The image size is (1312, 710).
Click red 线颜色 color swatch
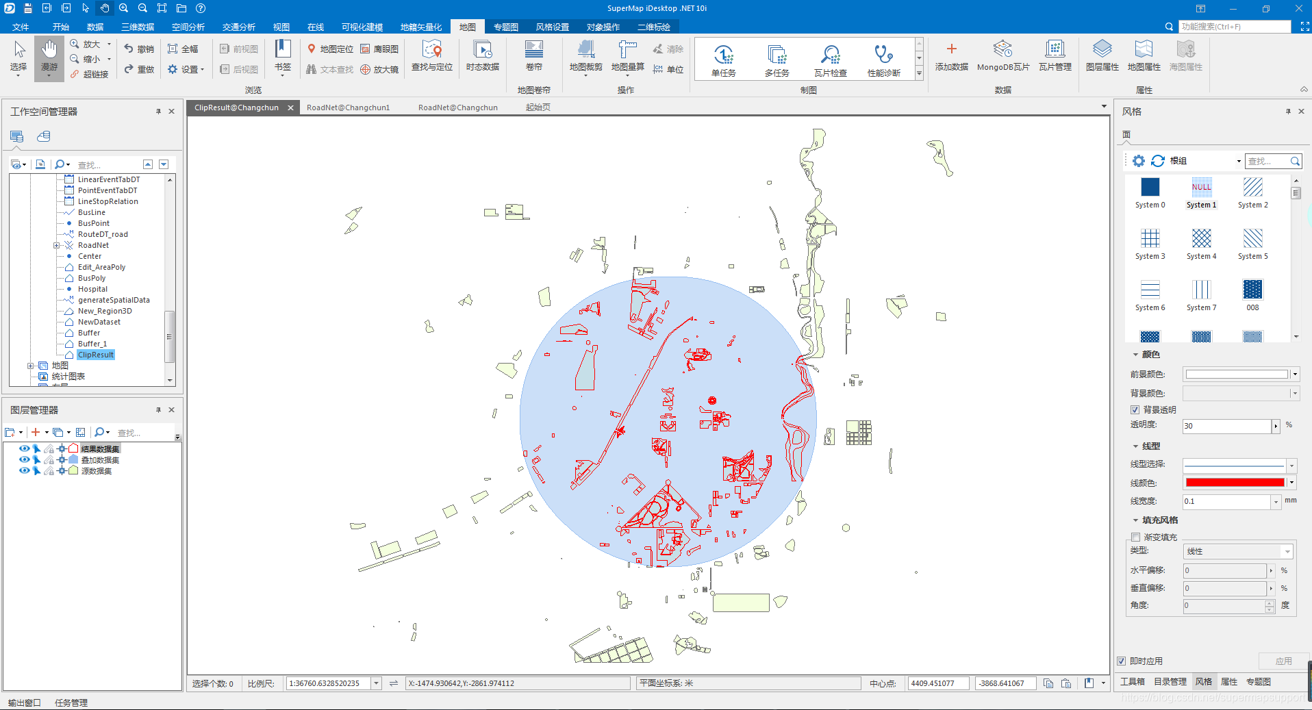(1235, 482)
